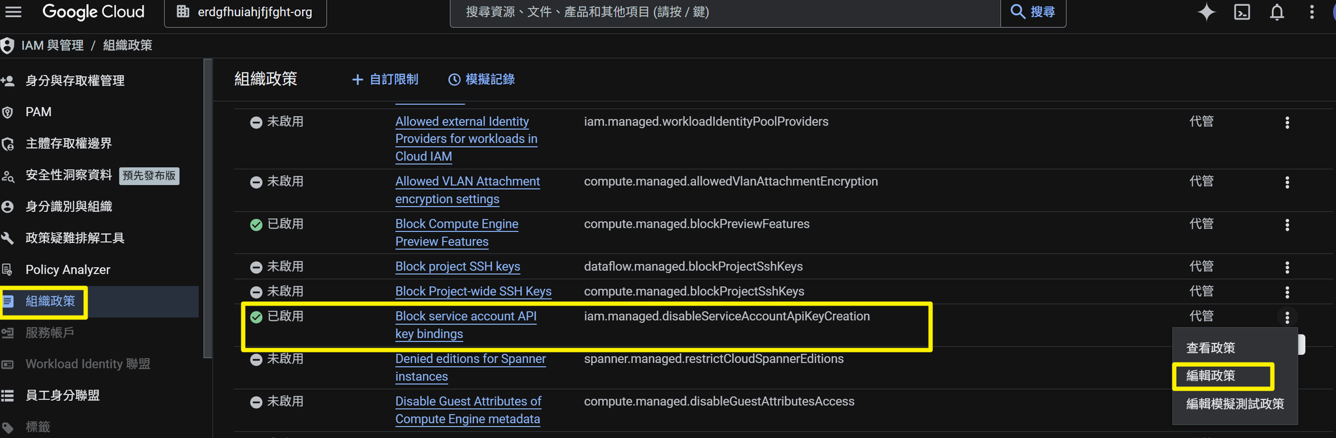Open Denied editions for Spanner instances link
Viewport: 1336px width, 438px height.
pos(470,368)
